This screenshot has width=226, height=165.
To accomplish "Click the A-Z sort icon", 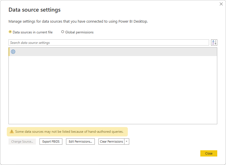I will (214, 42).
